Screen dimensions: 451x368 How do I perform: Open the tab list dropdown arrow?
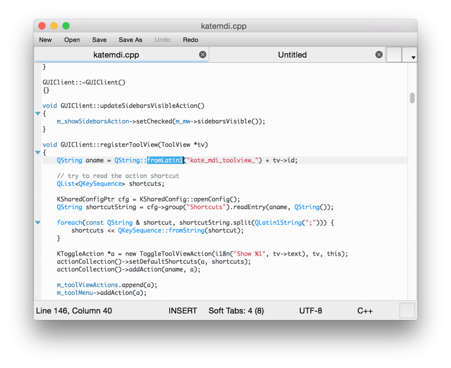(x=413, y=57)
